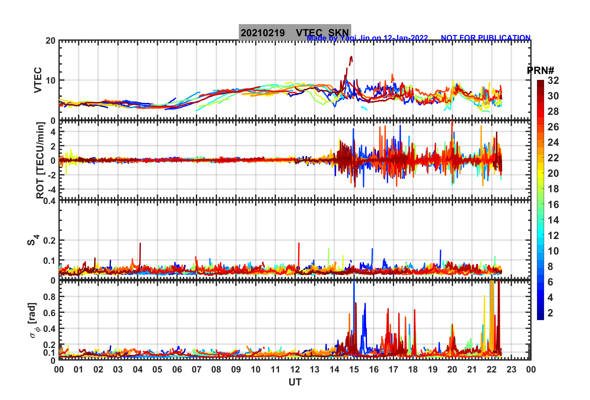The height and width of the screenshot is (400, 590).
Task: Click colorbar tick label 2
Action: (x=550, y=313)
